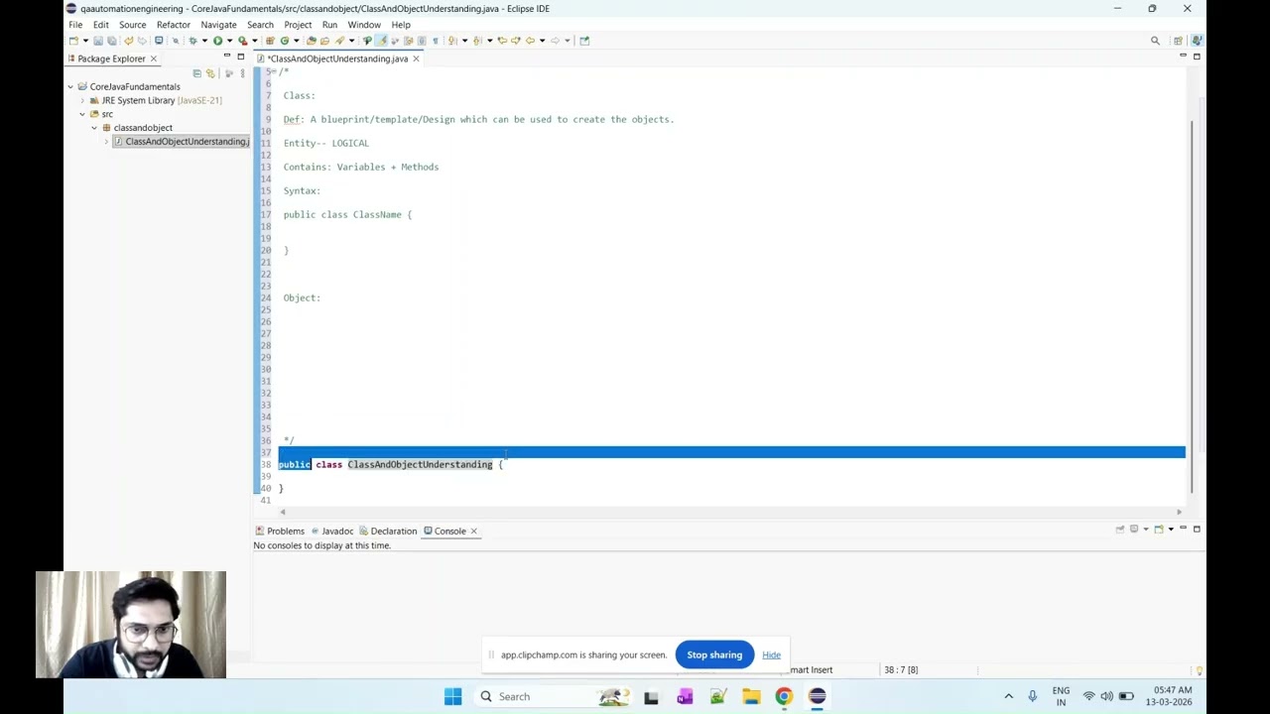Click the Open Type toolbar icon
The width and height of the screenshot is (1270, 714).
311,41
